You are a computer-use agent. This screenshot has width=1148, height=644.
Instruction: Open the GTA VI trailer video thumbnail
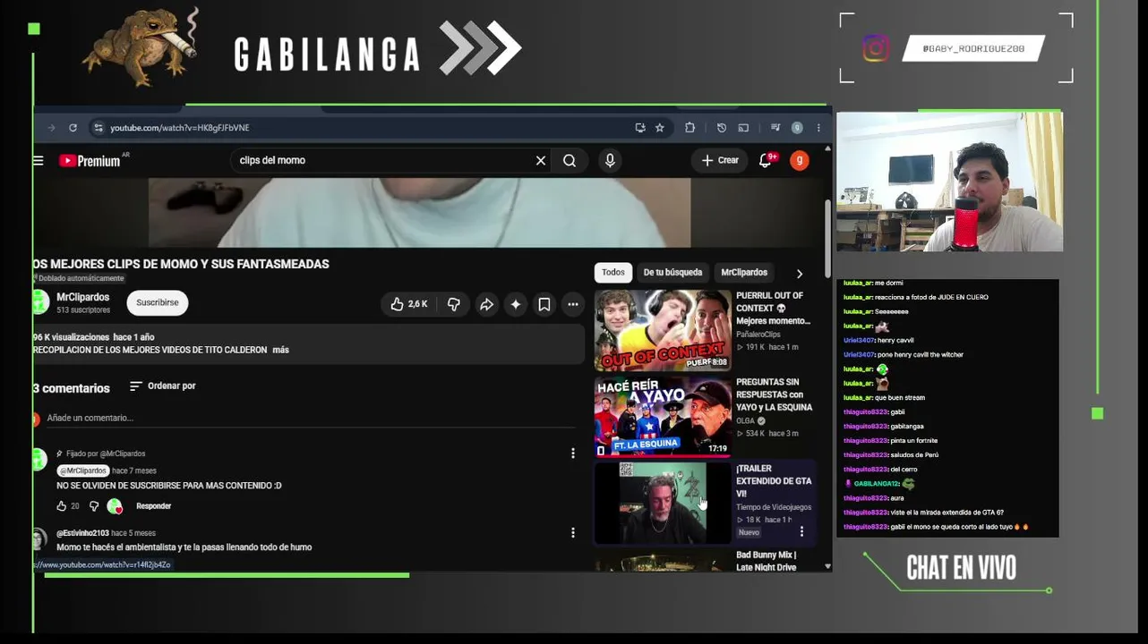point(663,504)
